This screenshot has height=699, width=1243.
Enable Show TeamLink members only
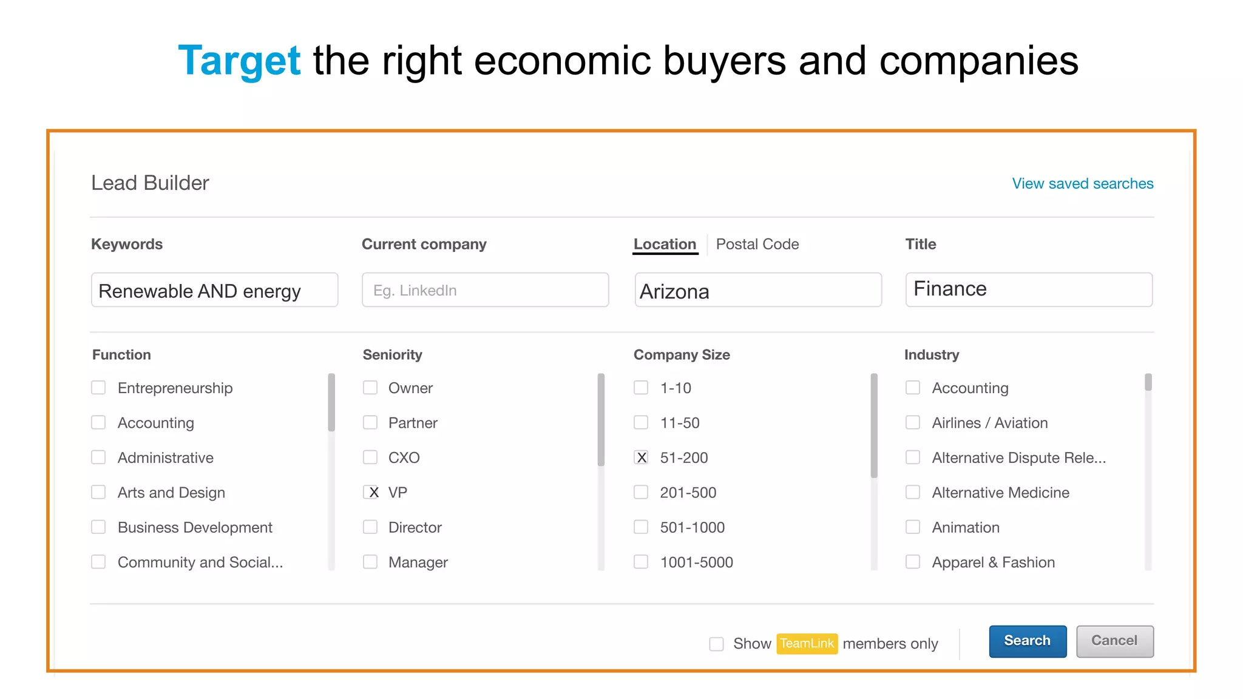716,644
